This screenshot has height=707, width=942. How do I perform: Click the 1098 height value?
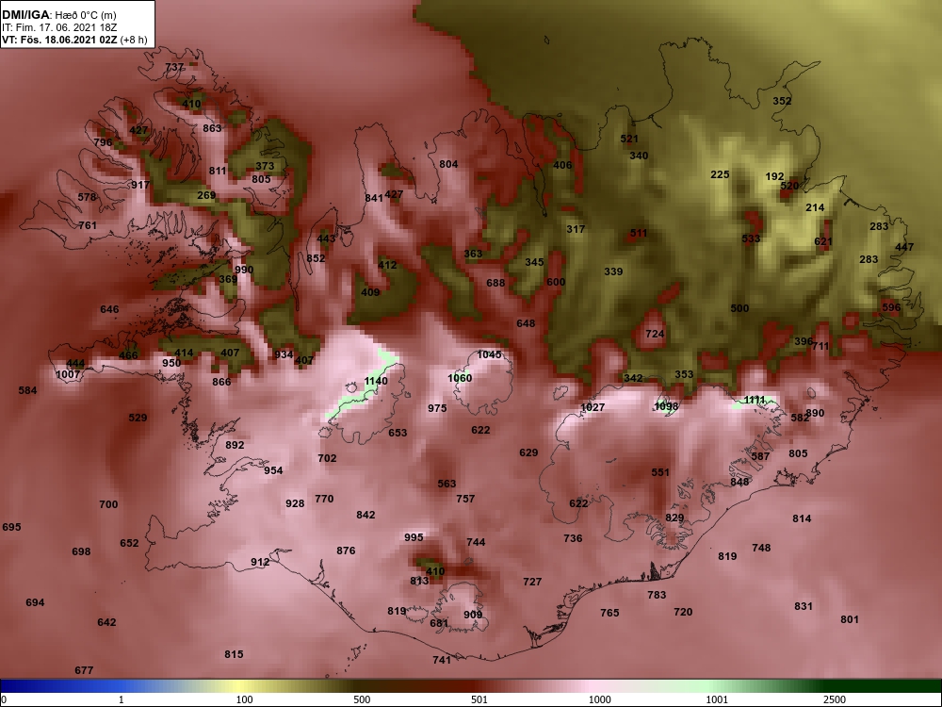click(x=666, y=405)
